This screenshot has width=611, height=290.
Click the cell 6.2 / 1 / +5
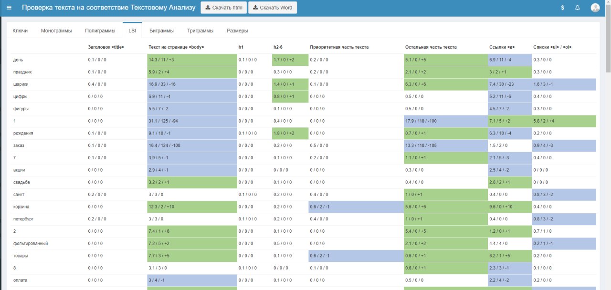click(510, 256)
